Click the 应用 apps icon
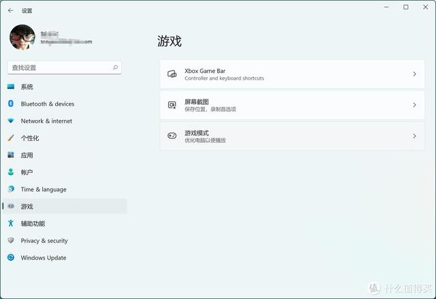 tap(11, 155)
